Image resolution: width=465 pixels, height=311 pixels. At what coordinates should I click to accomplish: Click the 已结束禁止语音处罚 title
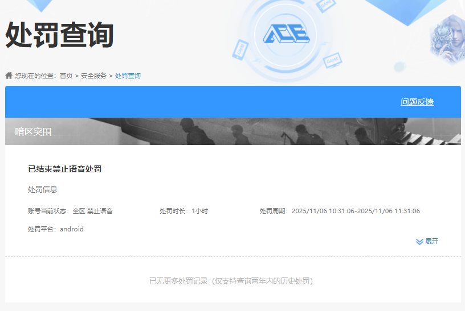pos(64,169)
